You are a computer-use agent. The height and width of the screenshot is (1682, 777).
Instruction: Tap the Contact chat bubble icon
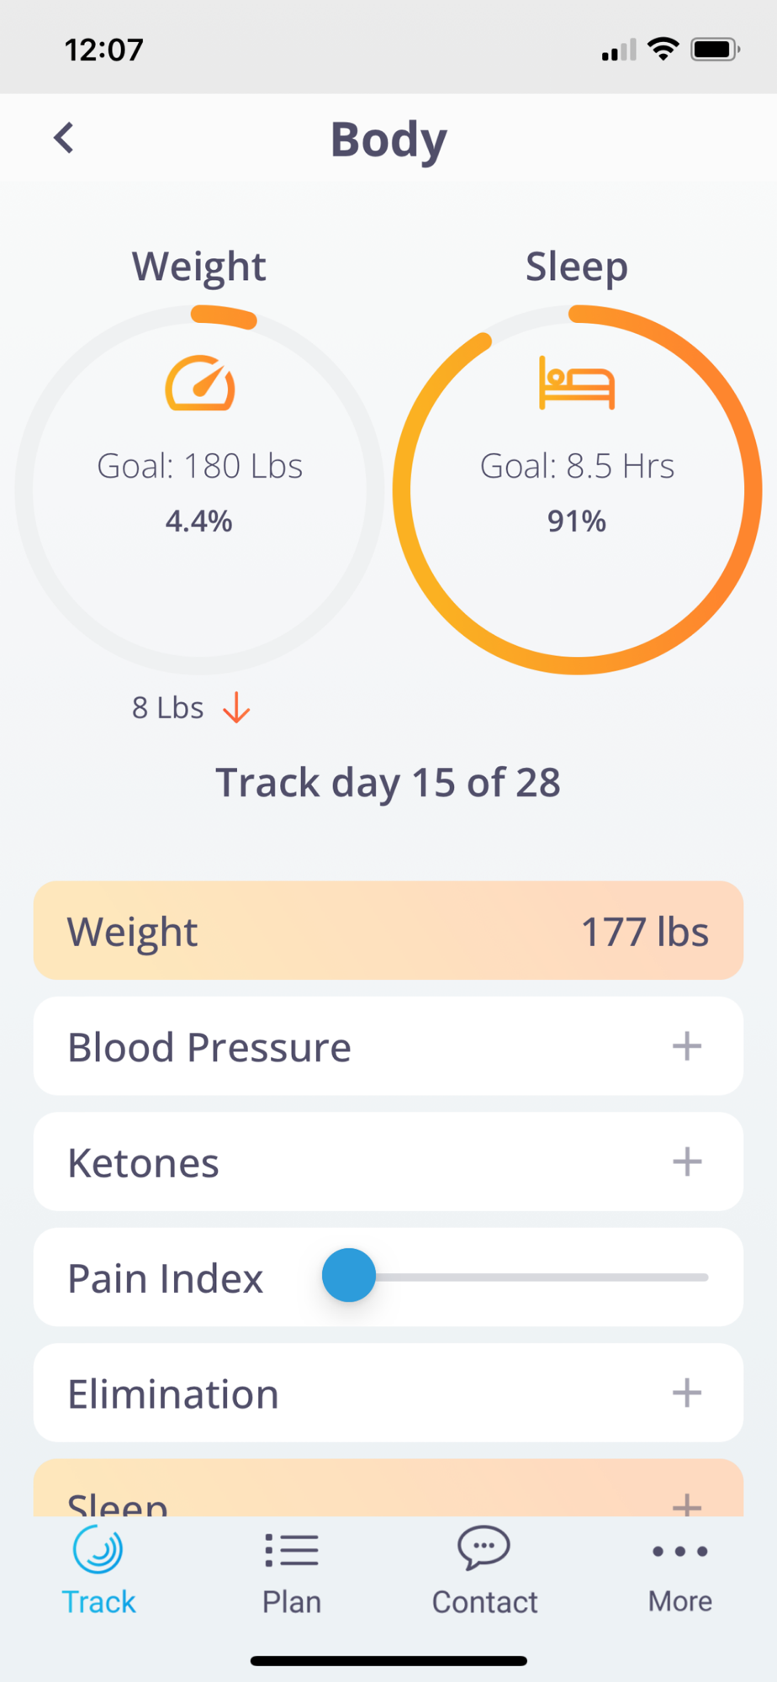pyautogui.click(x=484, y=1547)
